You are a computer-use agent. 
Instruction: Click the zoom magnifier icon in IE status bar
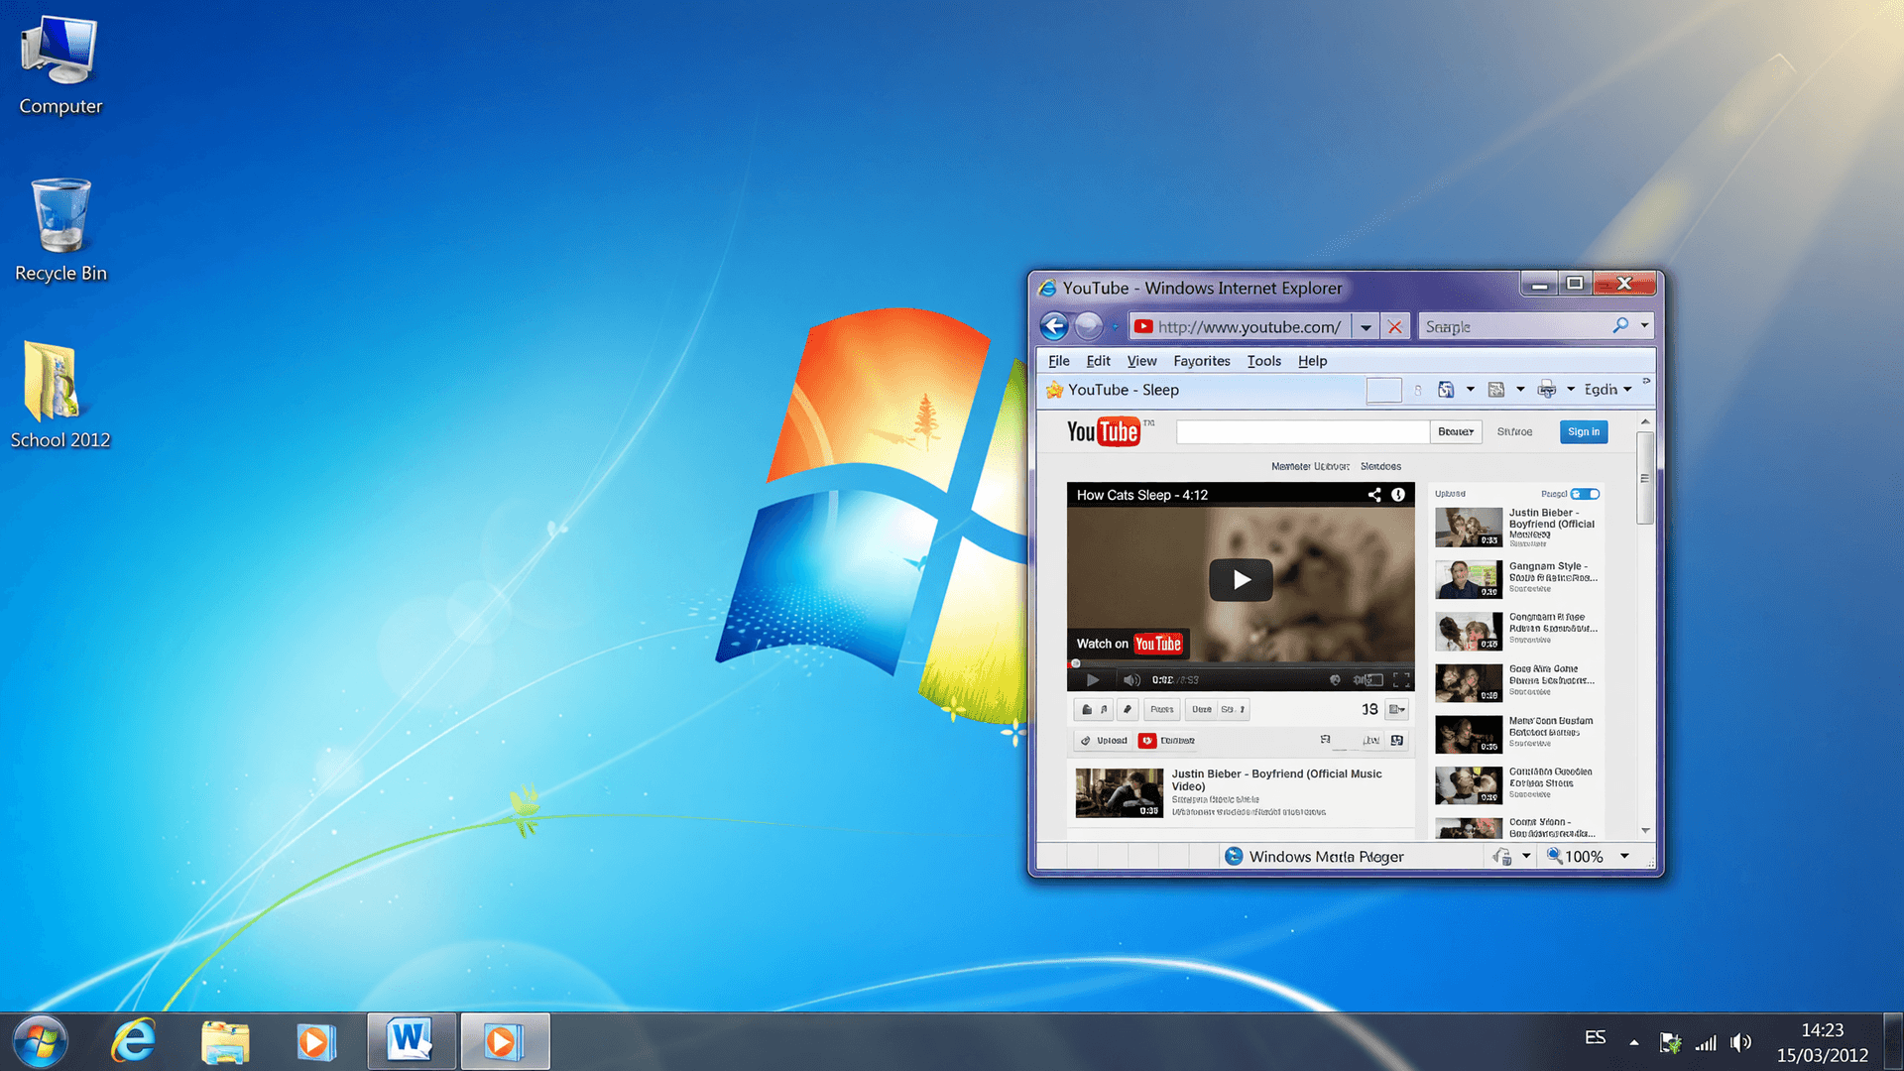(x=1554, y=856)
